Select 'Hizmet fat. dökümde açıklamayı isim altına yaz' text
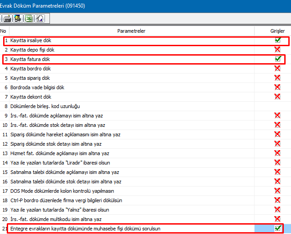291x234 pixels. coord(60,153)
